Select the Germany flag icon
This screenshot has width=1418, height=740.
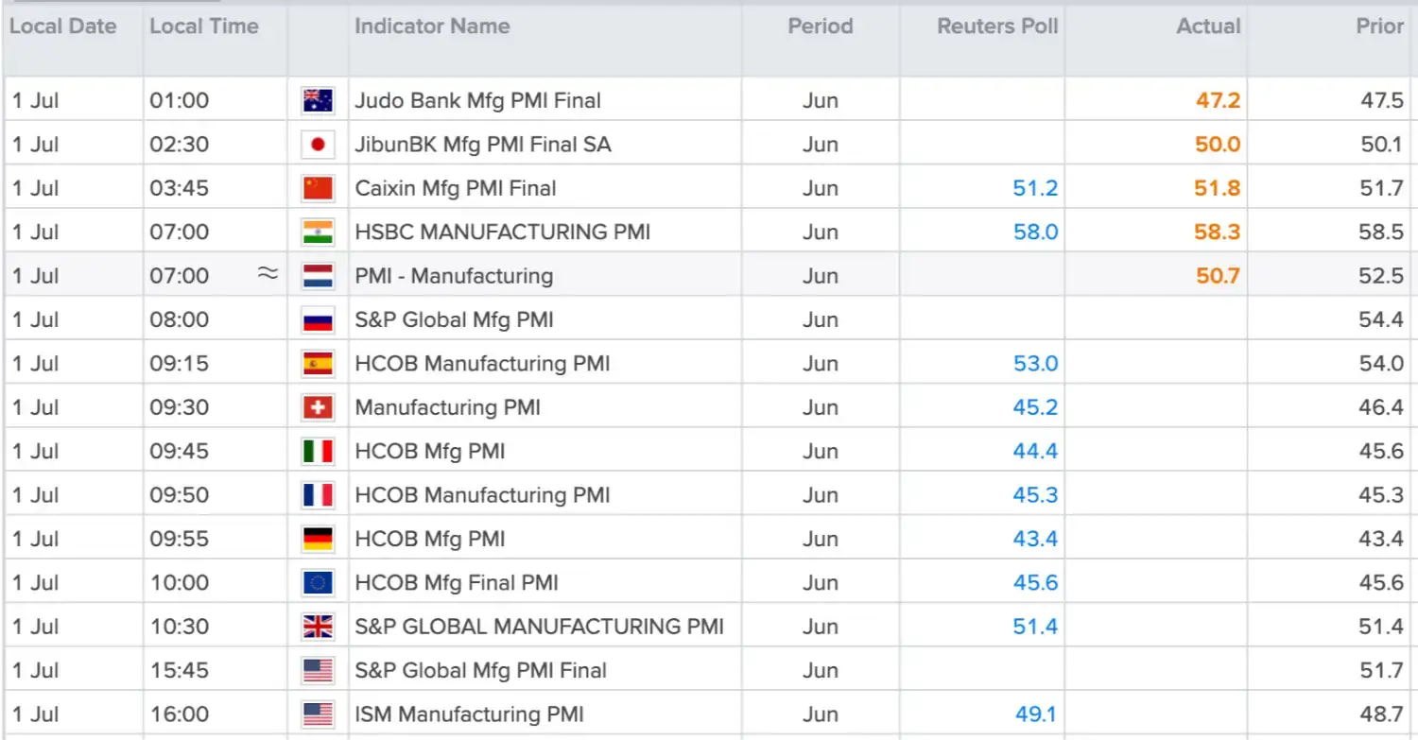tap(318, 539)
